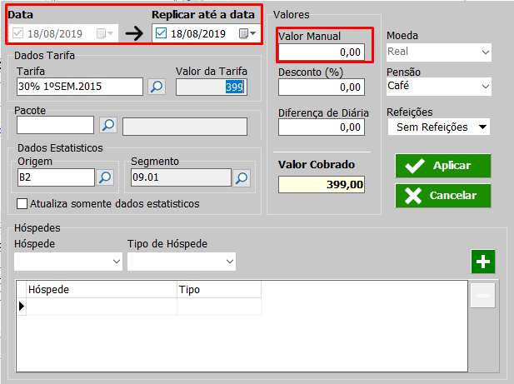Open the Pacote search magnifier
Viewport: 514px width, 384px height.
(108, 125)
